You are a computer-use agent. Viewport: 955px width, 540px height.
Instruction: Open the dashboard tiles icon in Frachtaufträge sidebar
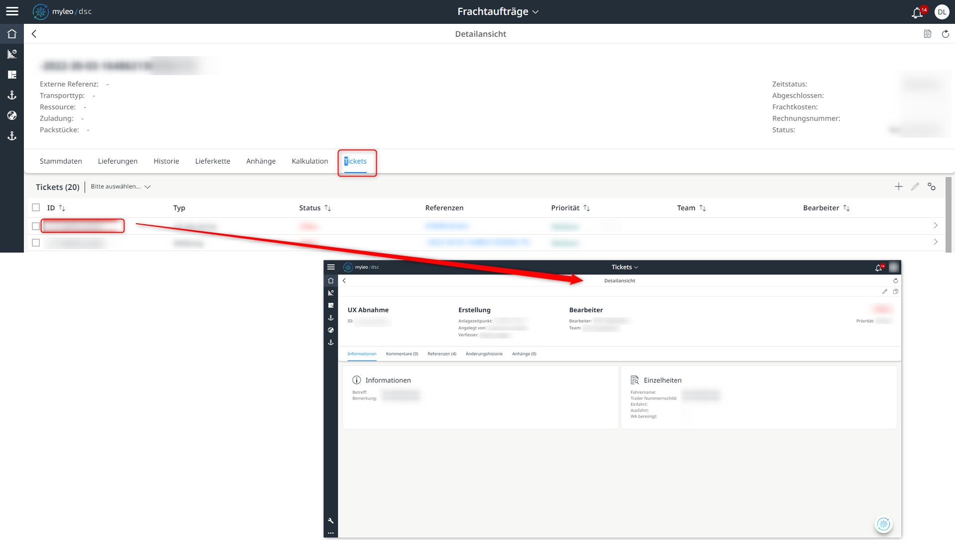(12, 75)
